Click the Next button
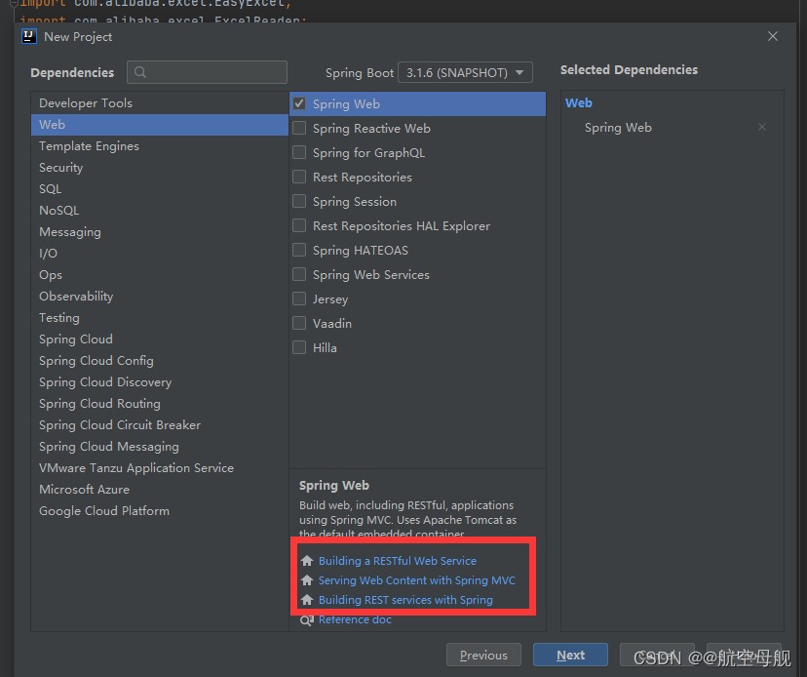Viewport: 807px width, 677px height. (x=570, y=655)
